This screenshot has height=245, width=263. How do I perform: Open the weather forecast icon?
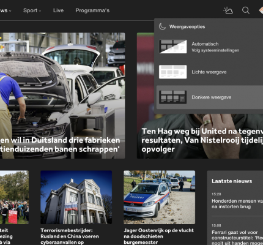228,10
